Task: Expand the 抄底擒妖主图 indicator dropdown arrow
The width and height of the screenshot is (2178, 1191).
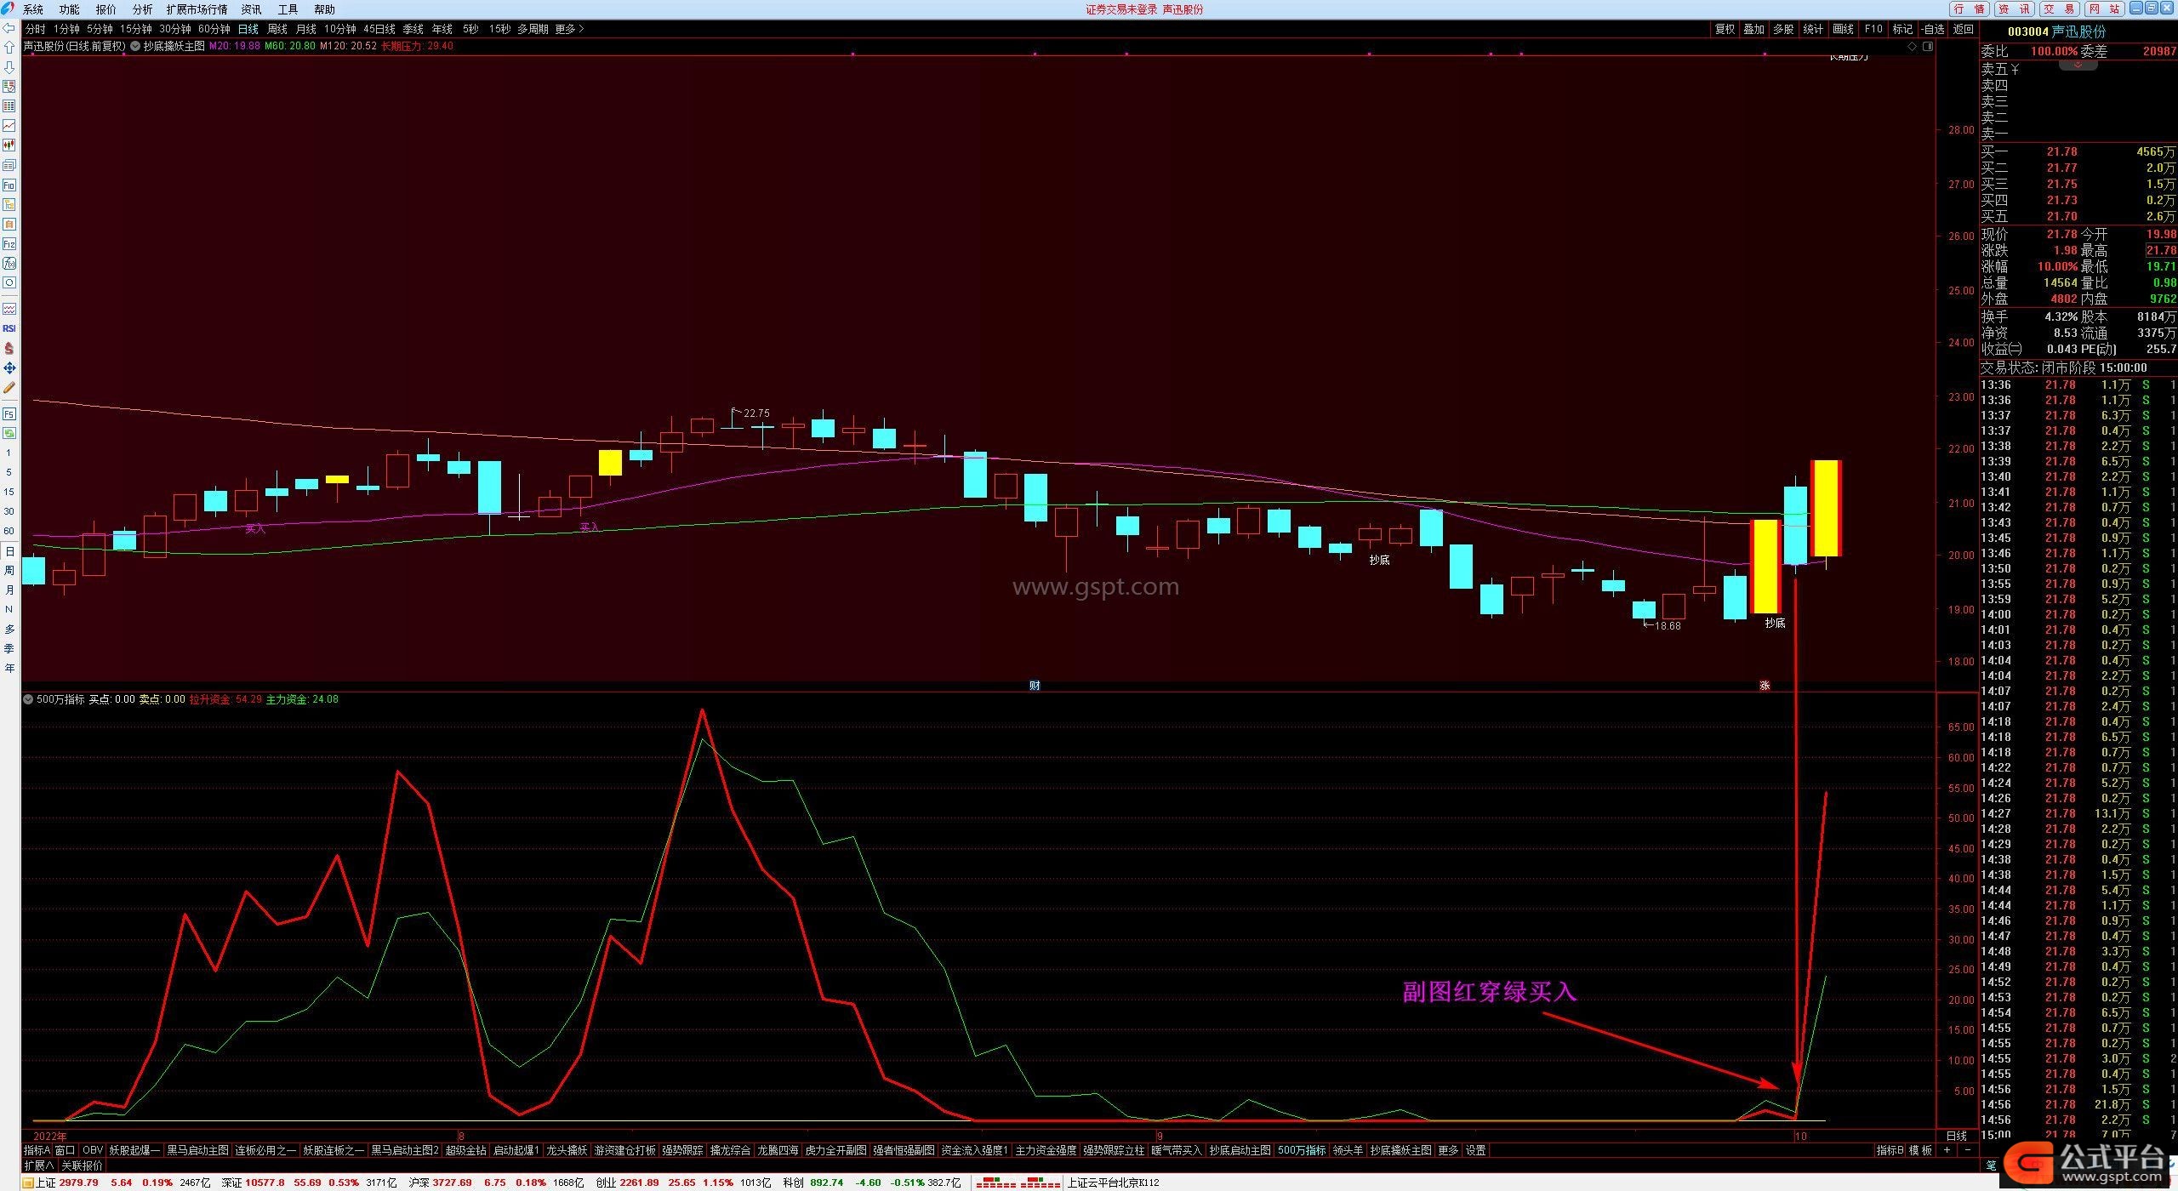Action: pos(135,46)
